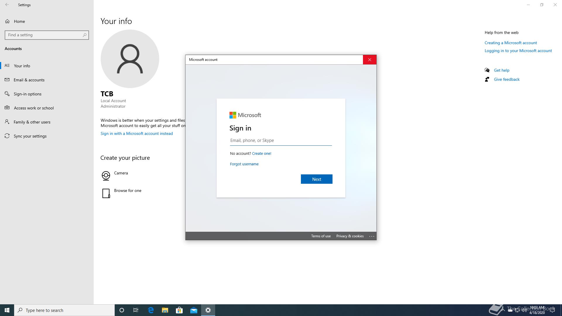Click the Get help chat bubble icon
This screenshot has height=316, width=562.
coord(487,70)
